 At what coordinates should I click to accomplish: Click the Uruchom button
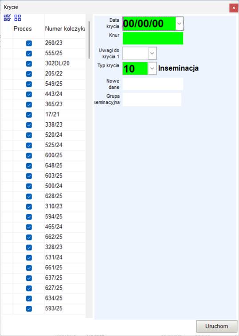coord(217,326)
